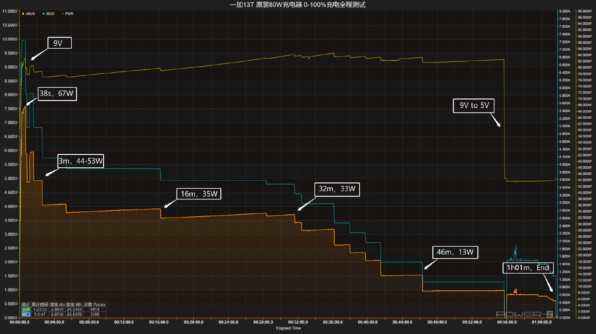
Task: Click energy value 25.5353
Action: (x=74, y=309)
